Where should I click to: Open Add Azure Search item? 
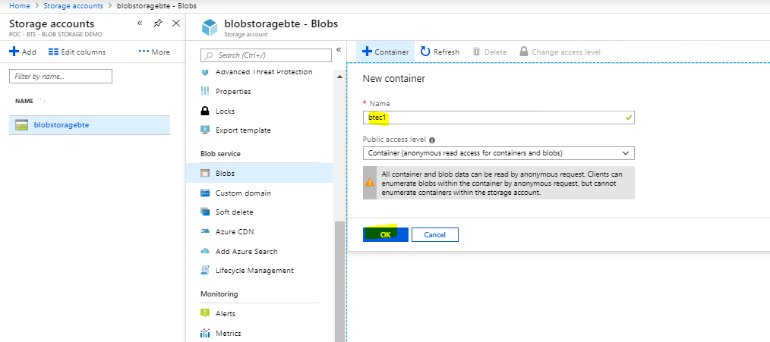(x=247, y=251)
